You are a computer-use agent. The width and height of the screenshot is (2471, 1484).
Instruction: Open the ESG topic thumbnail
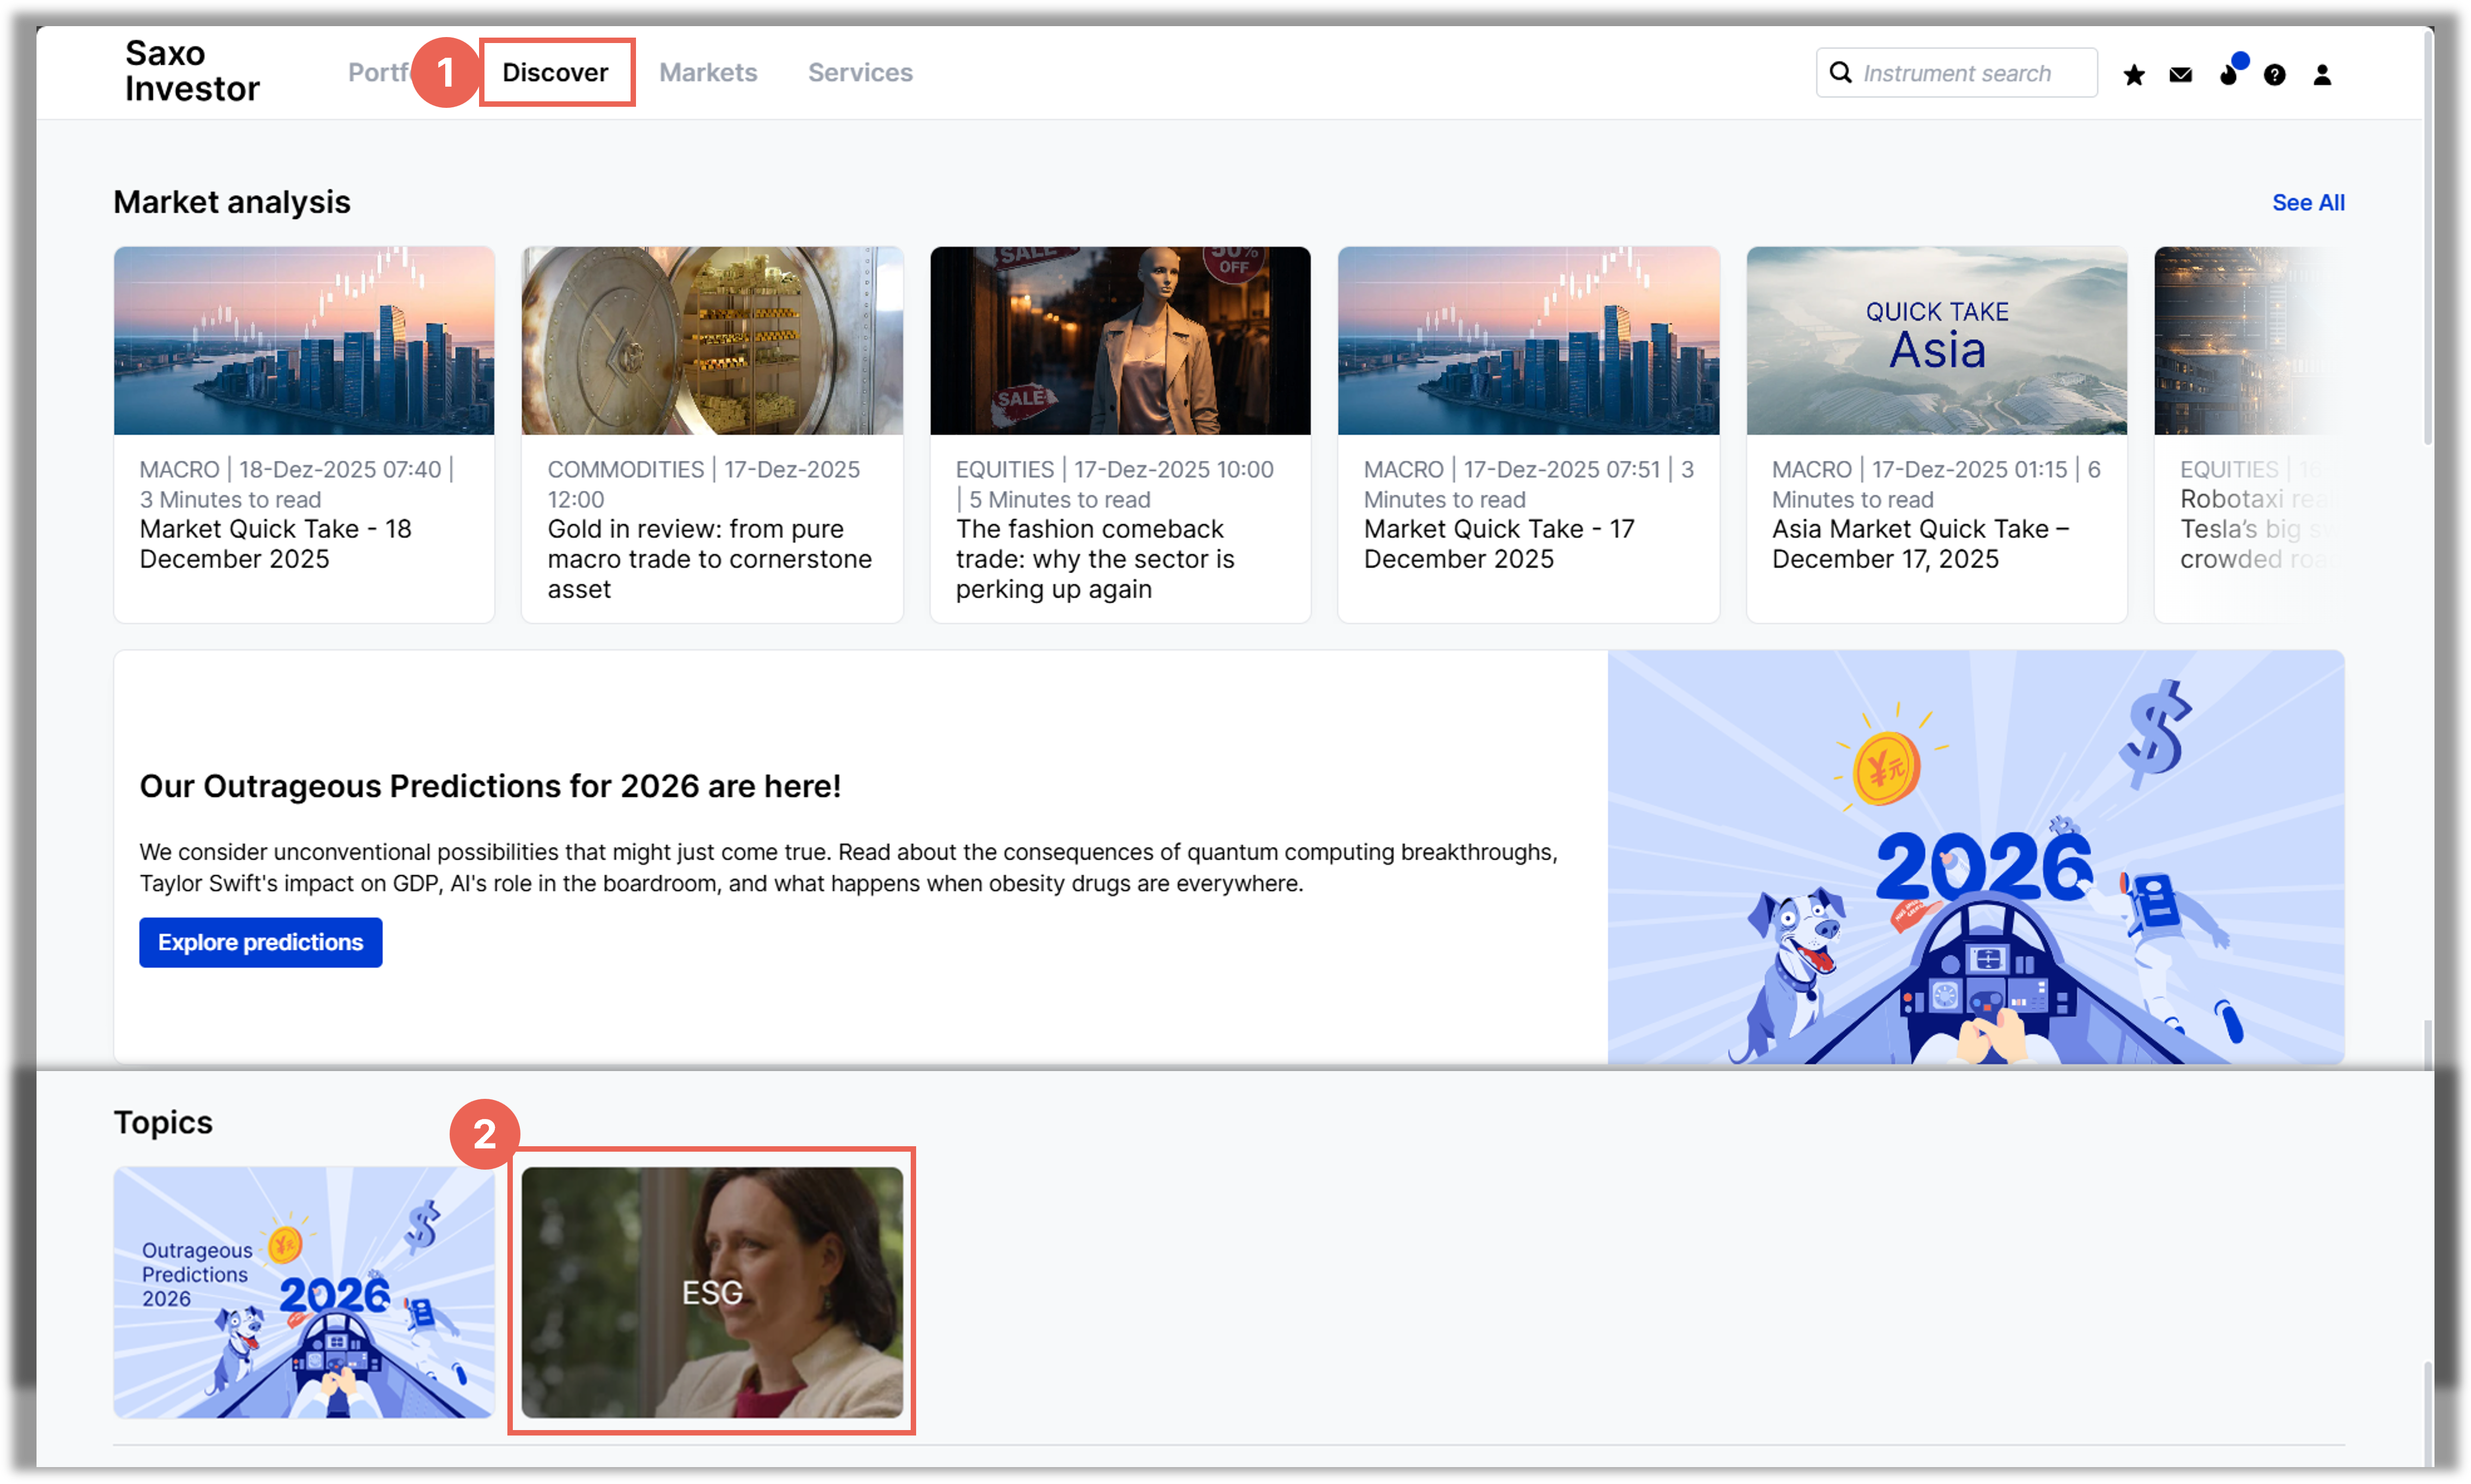711,1291
